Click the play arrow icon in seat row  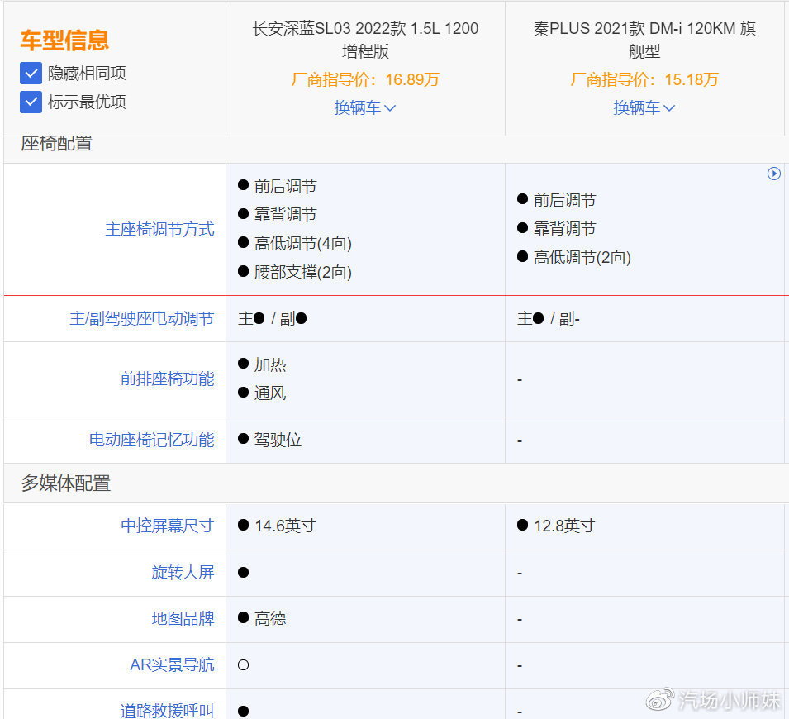tap(774, 174)
